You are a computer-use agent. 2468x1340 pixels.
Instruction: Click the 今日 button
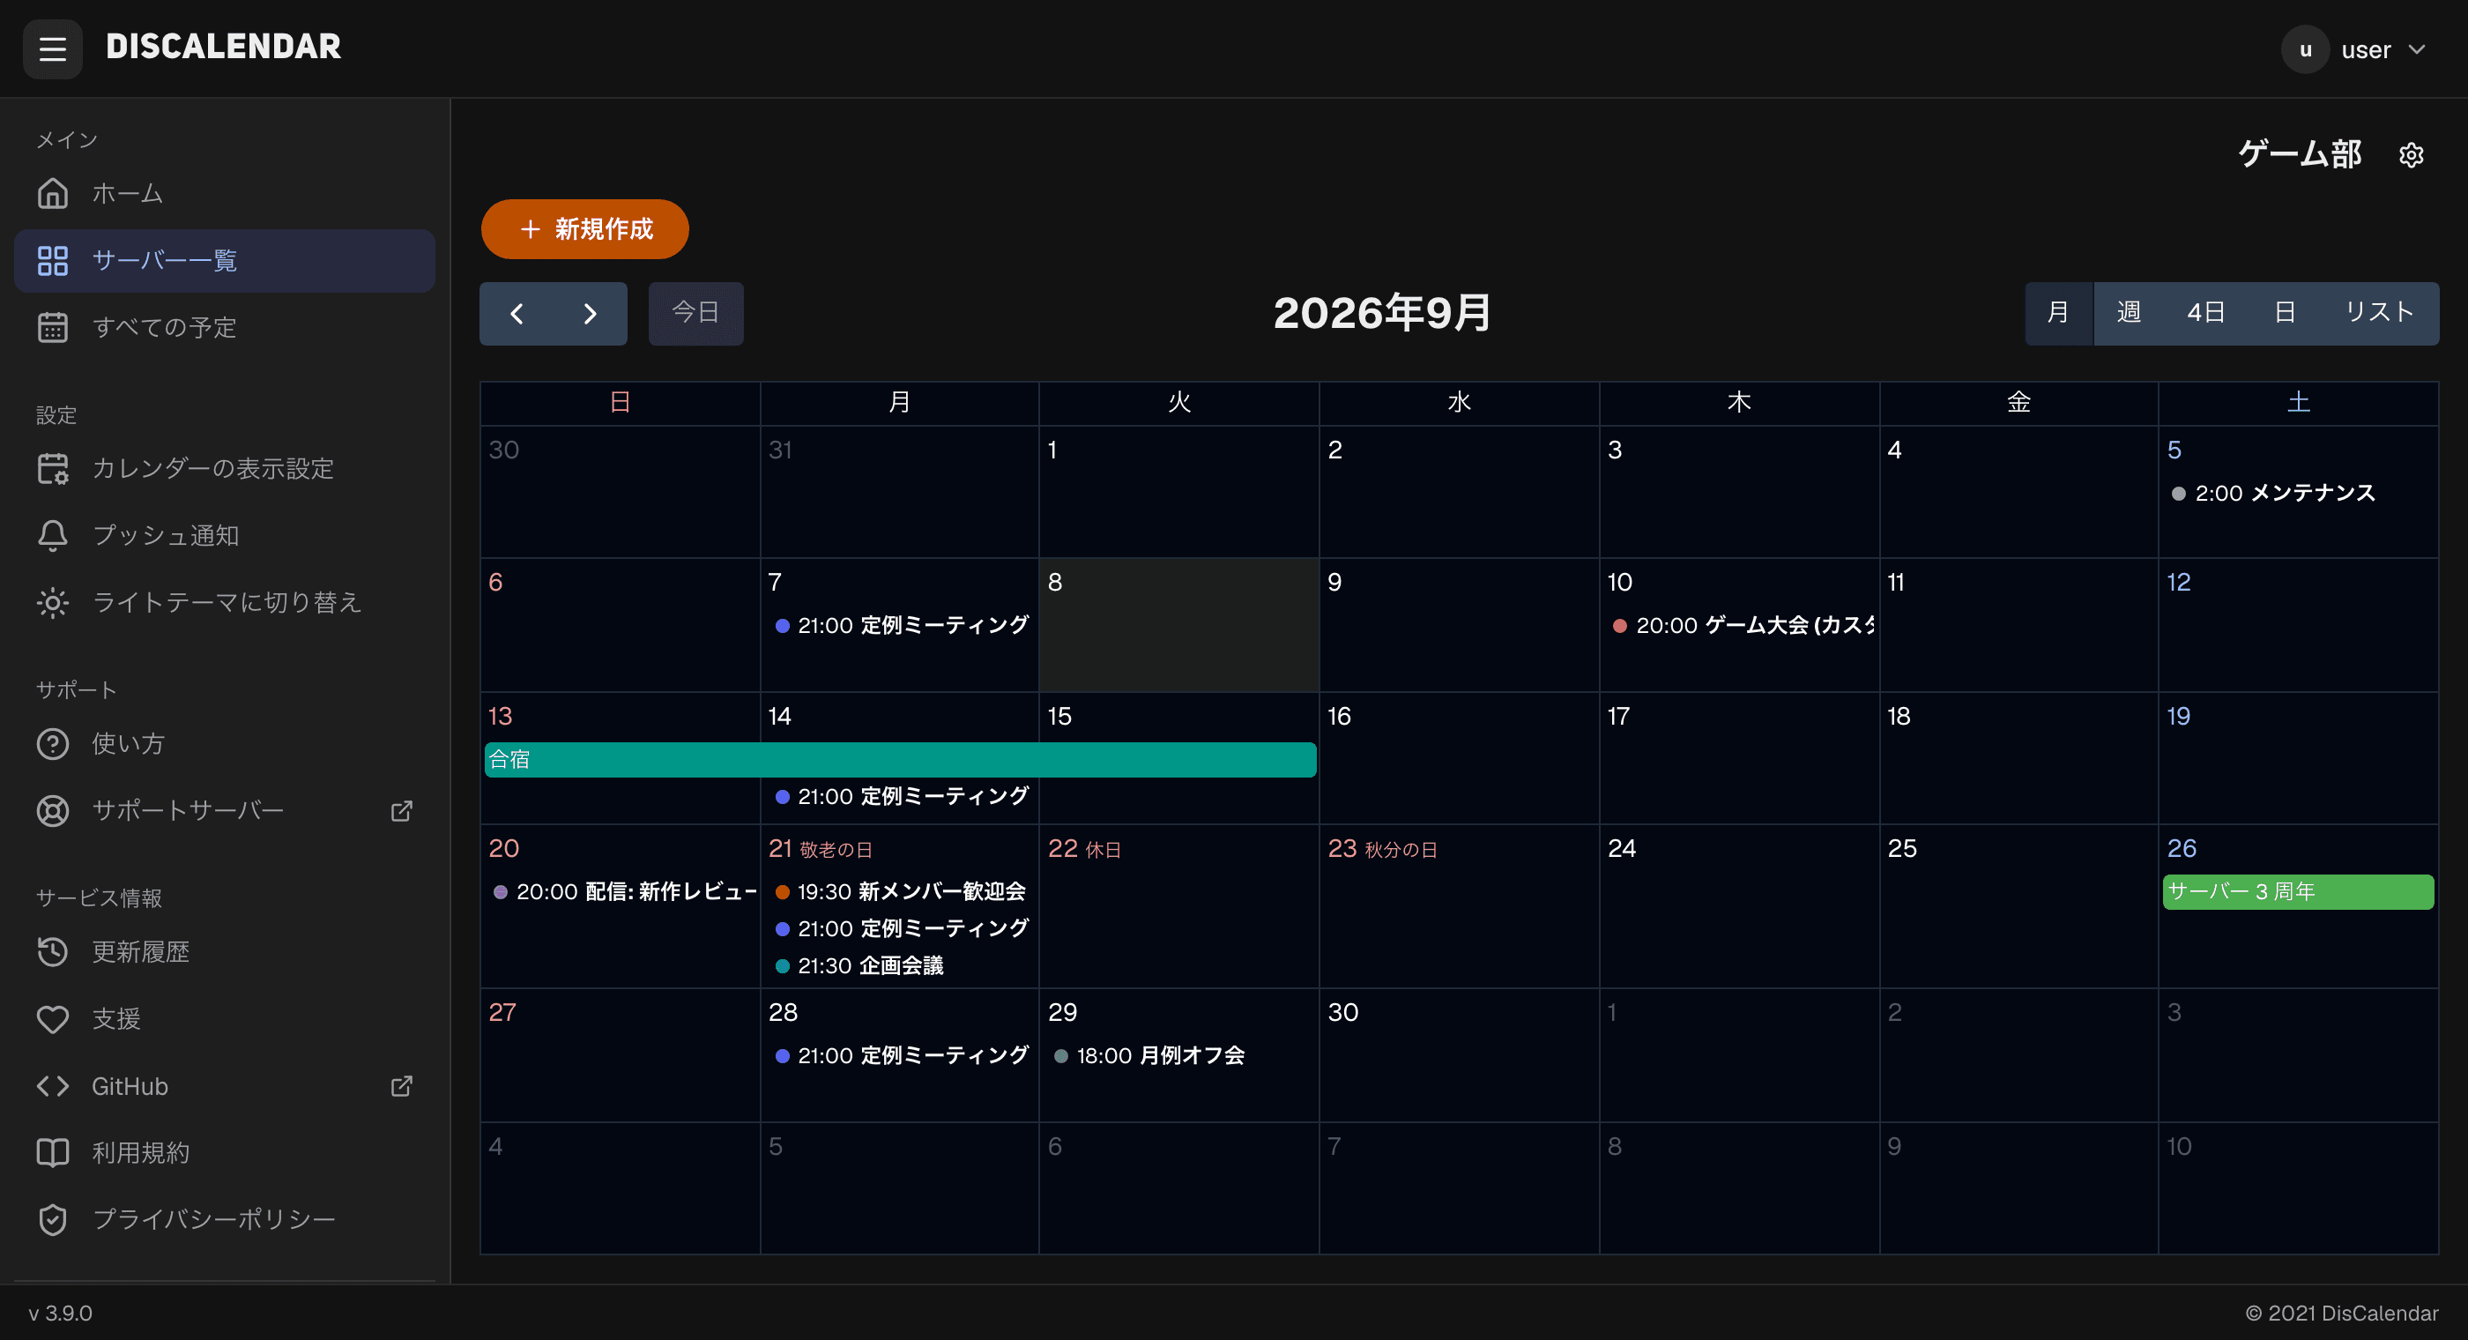[x=695, y=314]
